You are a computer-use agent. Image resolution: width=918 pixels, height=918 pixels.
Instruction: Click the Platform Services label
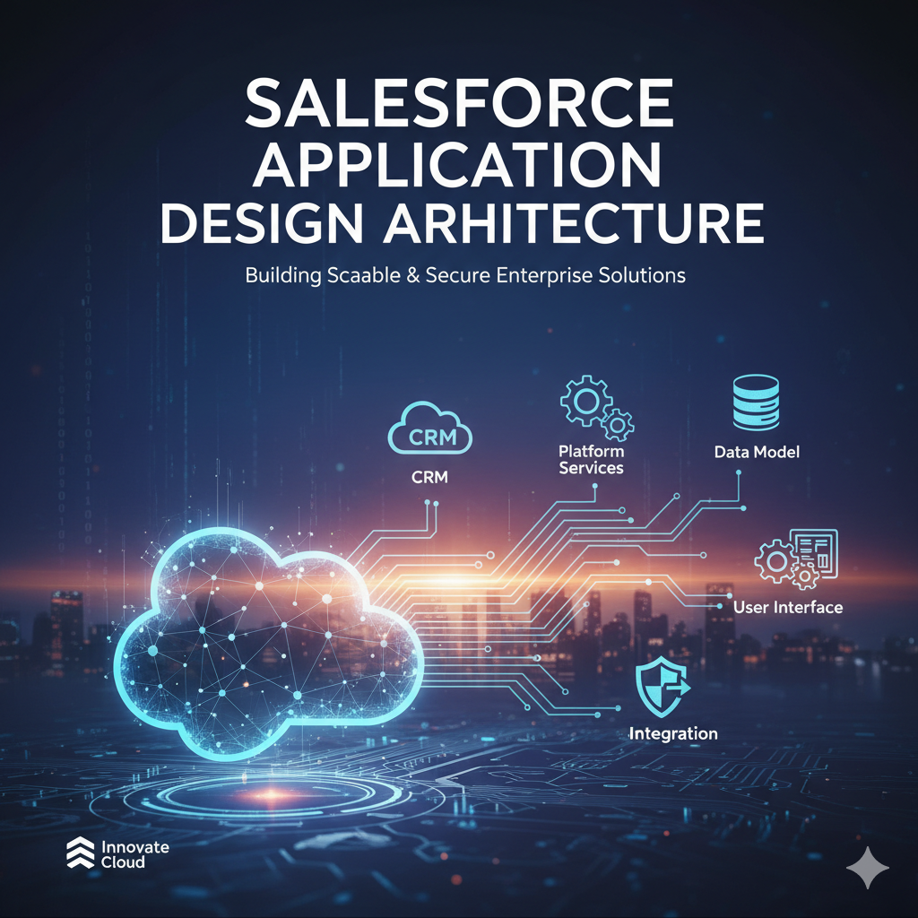pos(590,459)
